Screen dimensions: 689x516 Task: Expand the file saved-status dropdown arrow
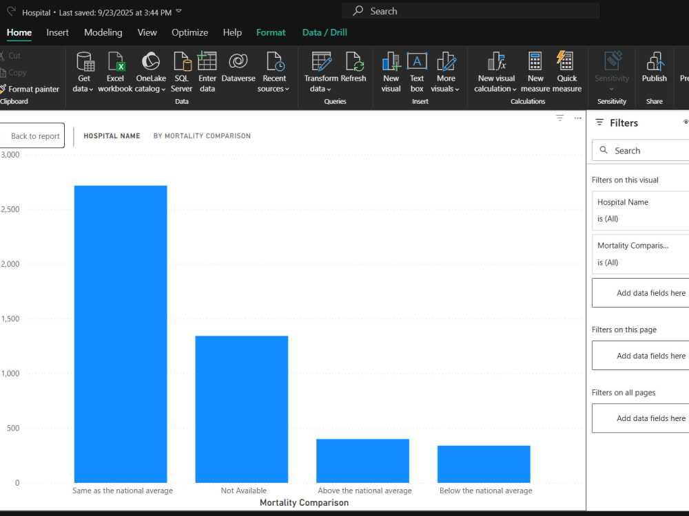(178, 12)
